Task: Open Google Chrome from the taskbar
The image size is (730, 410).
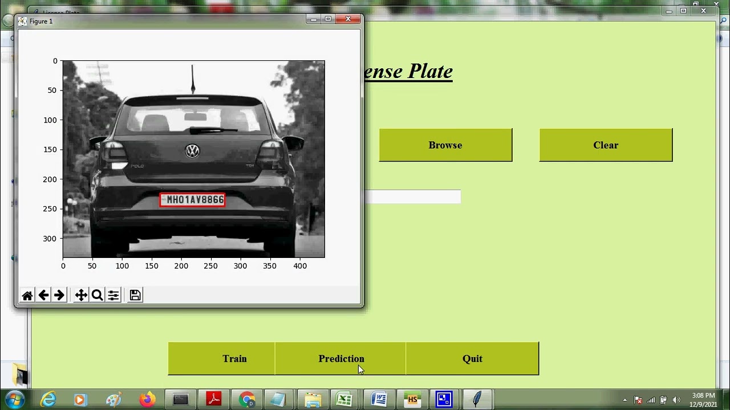Action: pos(247,400)
